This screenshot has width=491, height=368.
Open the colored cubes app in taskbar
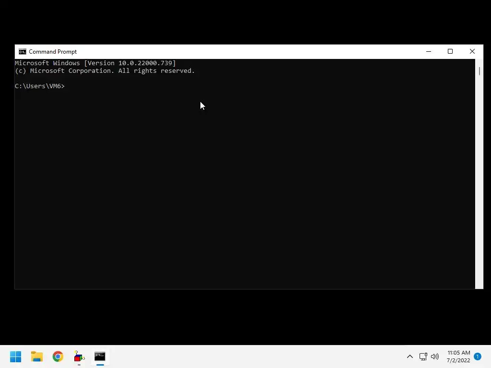click(79, 356)
